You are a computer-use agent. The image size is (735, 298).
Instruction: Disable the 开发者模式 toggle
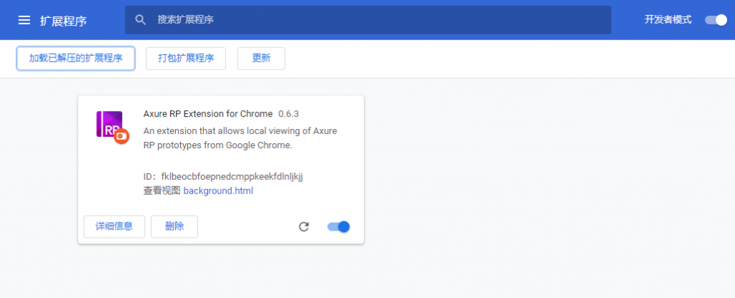(716, 20)
